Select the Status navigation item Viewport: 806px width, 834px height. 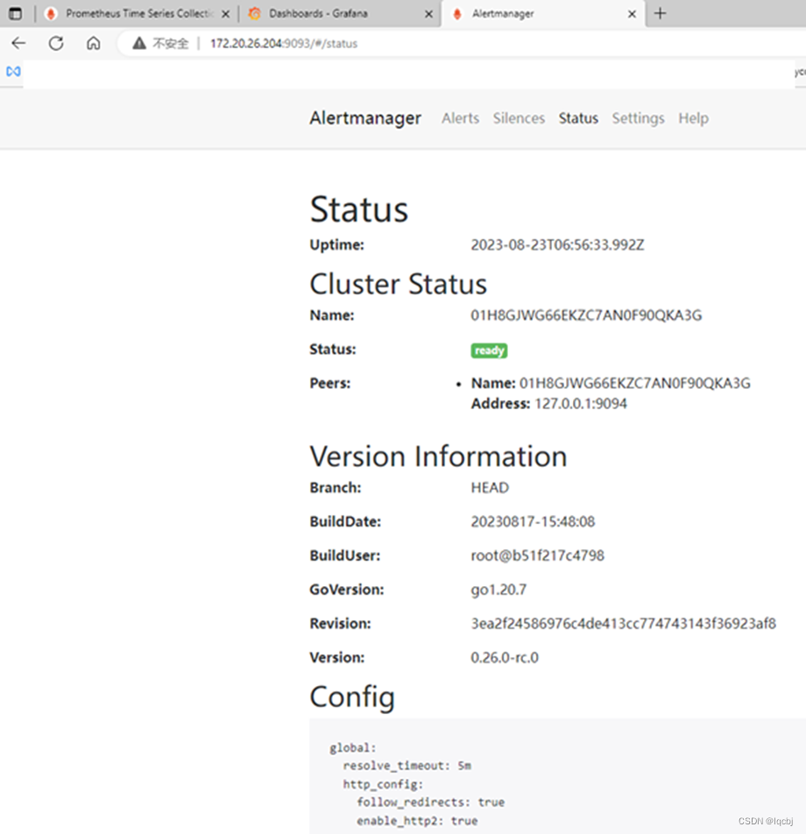coord(578,118)
